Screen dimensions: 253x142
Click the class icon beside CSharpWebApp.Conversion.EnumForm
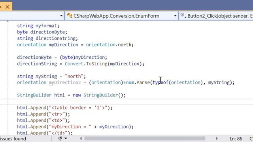[x=70, y=15]
